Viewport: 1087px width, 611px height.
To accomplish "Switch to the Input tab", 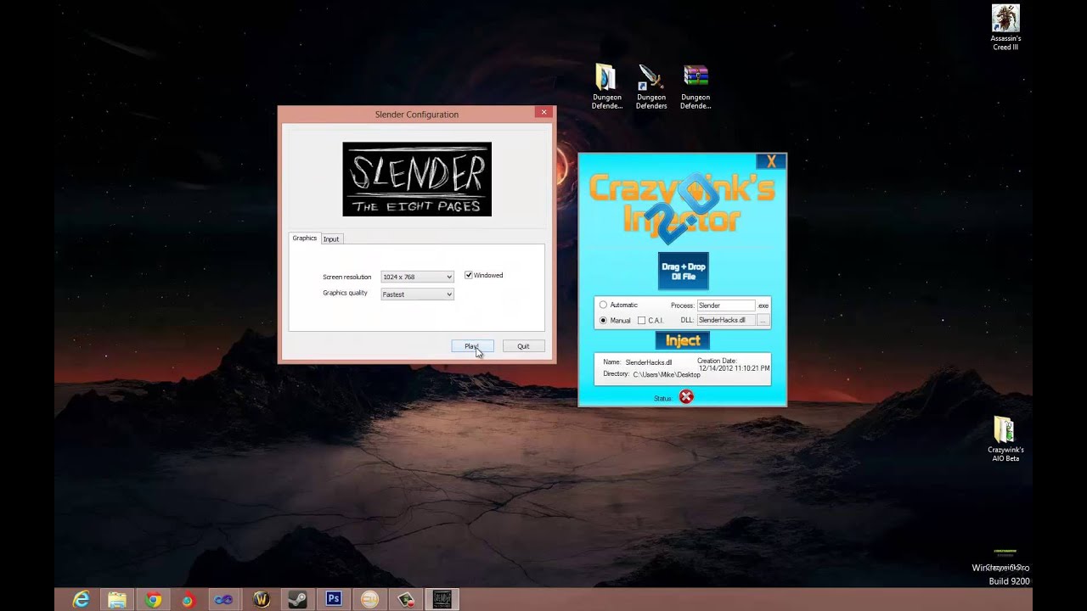I will (x=331, y=239).
